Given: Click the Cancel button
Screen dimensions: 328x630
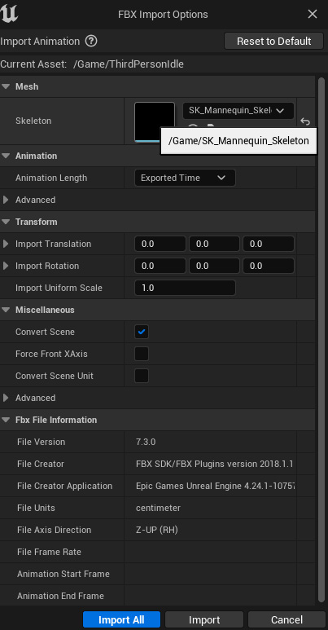Looking at the screenshot, I should (286, 620).
